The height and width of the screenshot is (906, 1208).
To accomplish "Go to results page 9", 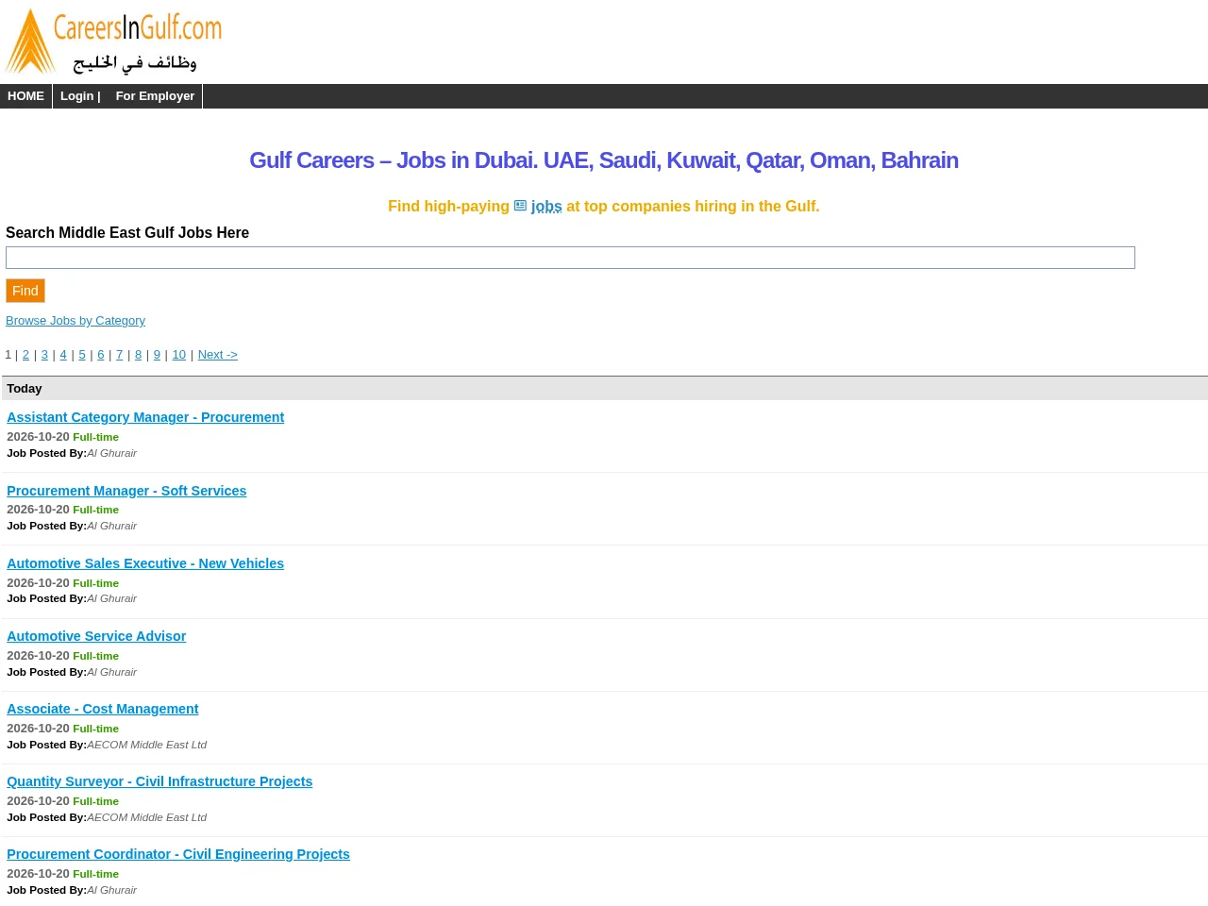I will click(157, 355).
